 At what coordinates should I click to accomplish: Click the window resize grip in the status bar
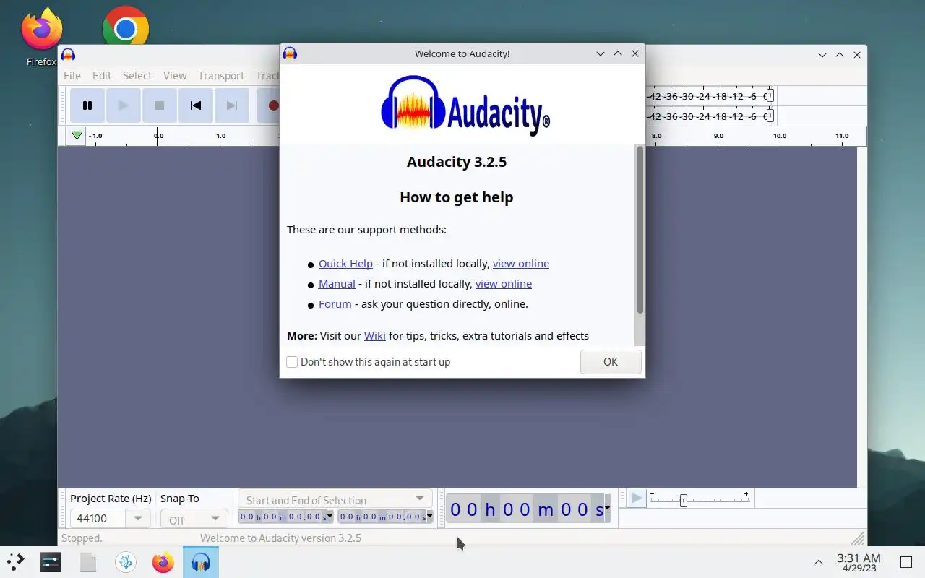coord(858,538)
